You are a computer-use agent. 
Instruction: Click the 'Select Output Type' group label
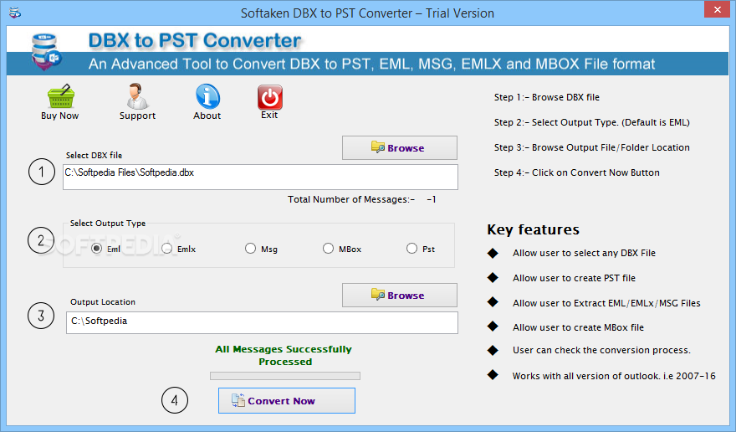click(108, 224)
